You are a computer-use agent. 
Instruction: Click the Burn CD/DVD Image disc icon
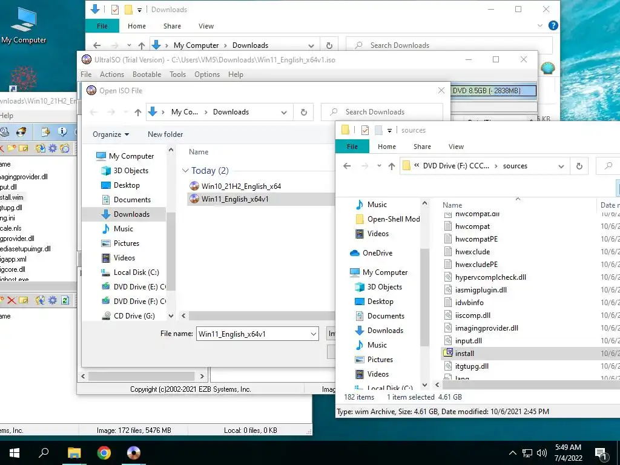(21, 131)
